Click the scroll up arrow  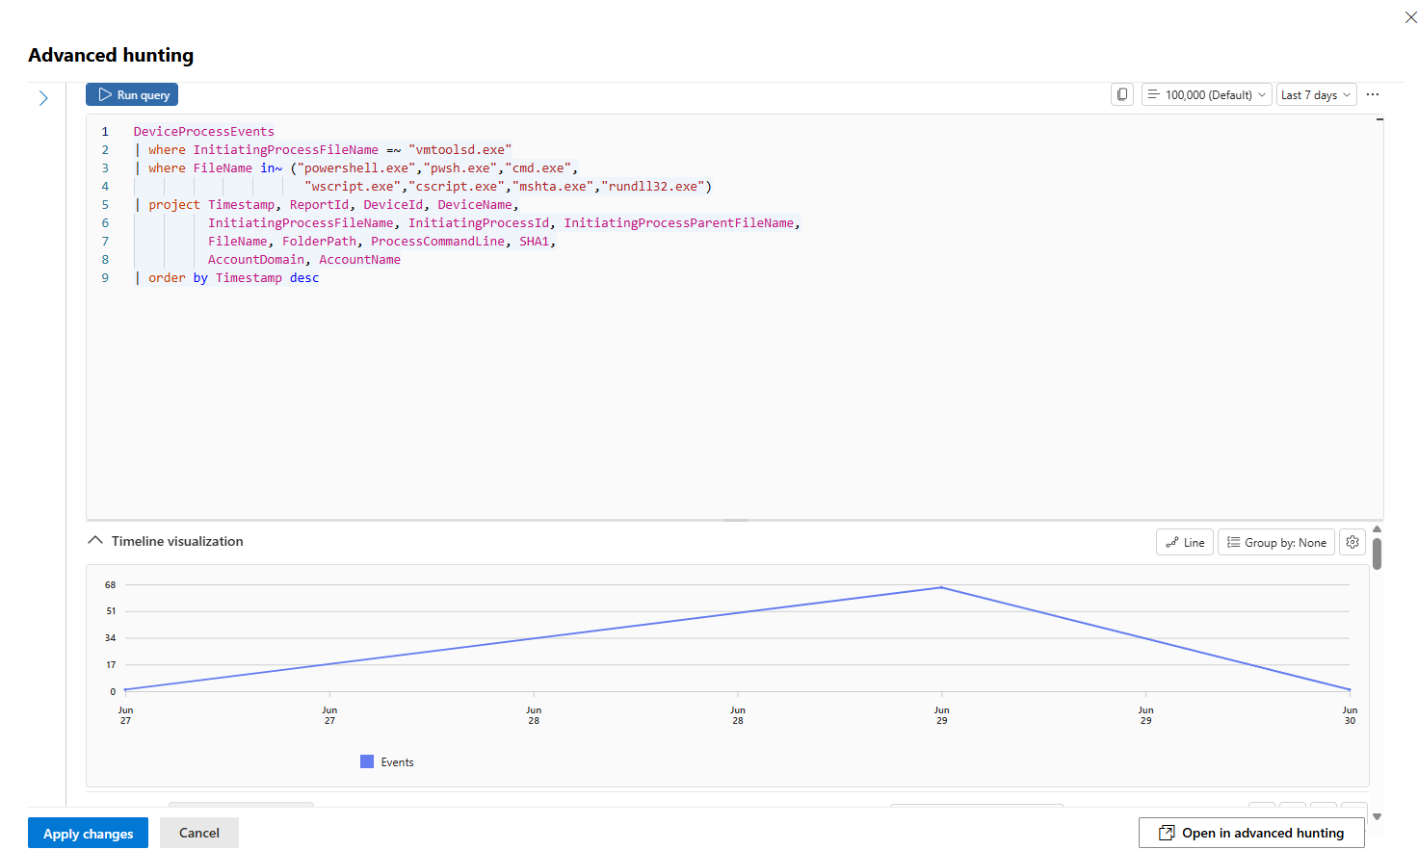pyautogui.click(x=1377, y=529)
